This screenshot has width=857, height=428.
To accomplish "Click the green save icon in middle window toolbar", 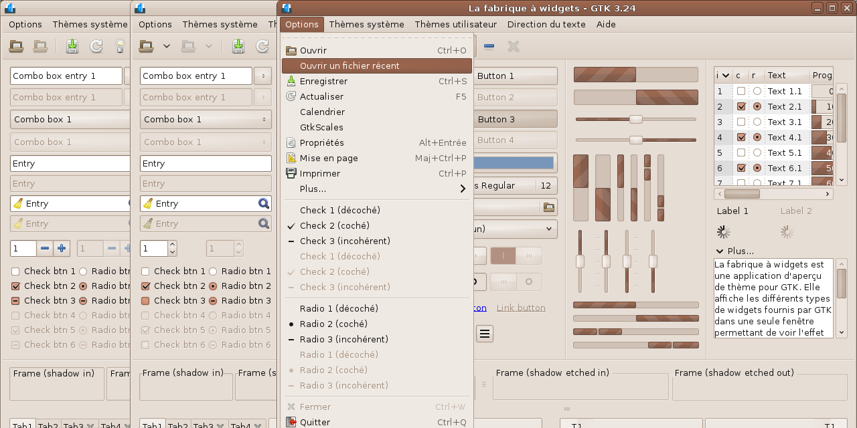I will 238,46.
